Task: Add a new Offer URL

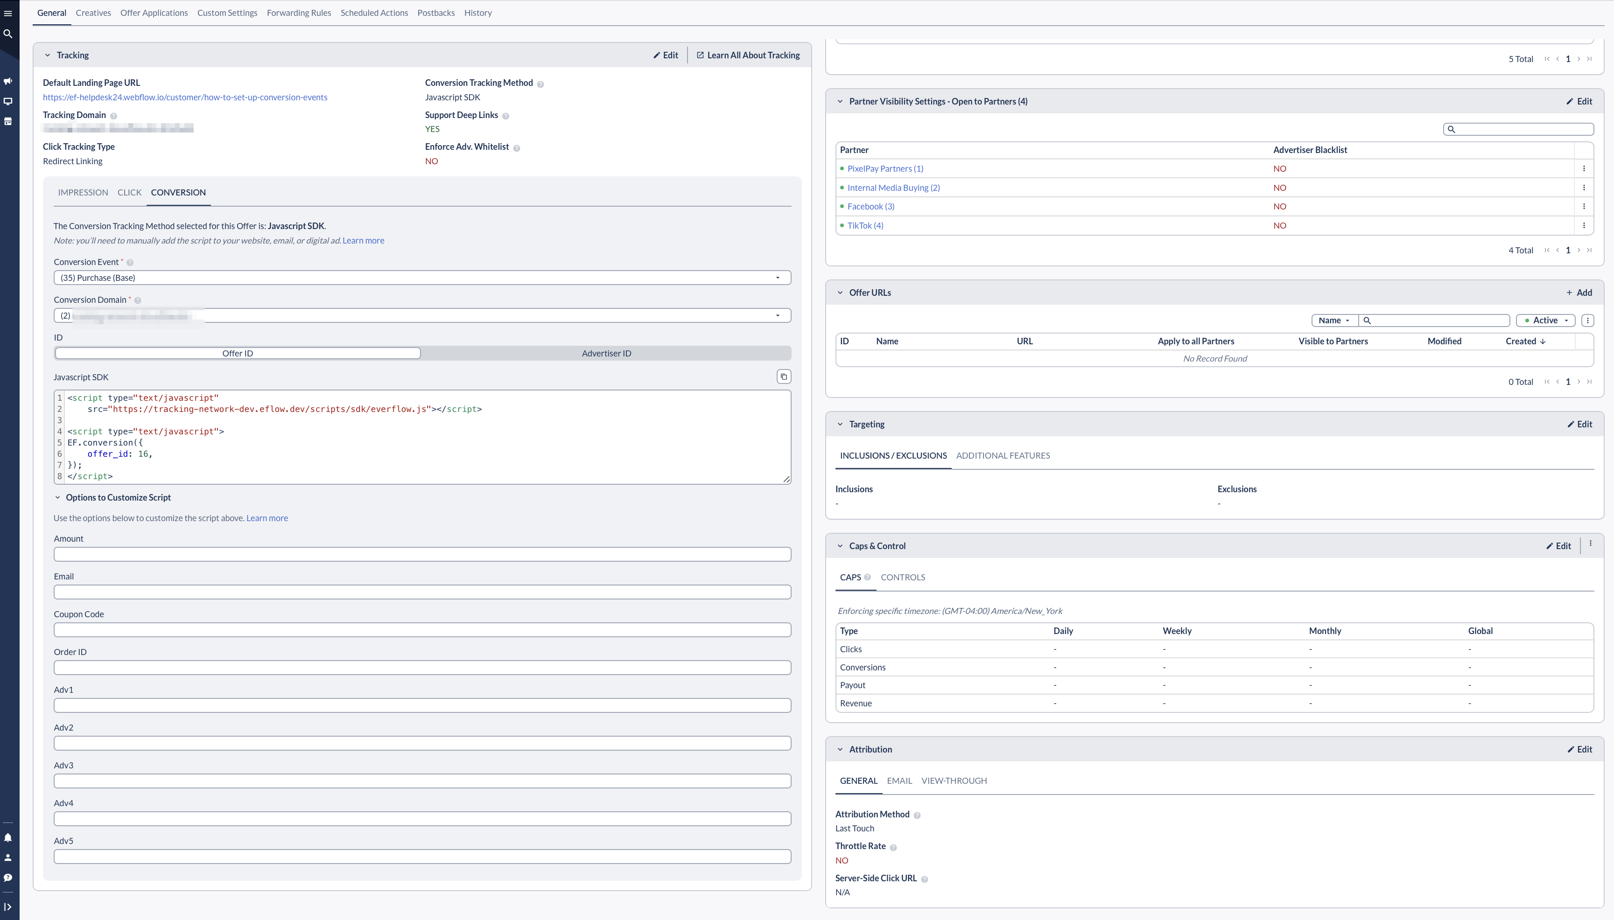Action: pyautogui.click(x=1579, y=293)
